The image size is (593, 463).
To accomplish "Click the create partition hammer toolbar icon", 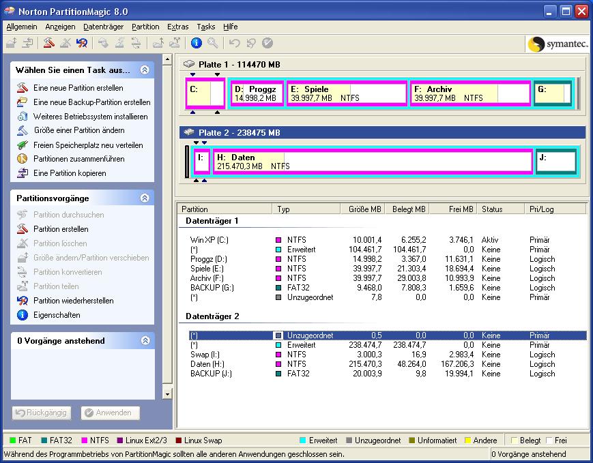I will (48, 43).
